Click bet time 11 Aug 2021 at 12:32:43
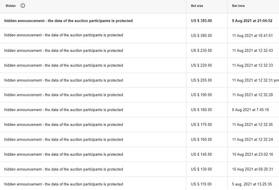This screenshot has width=279, height=190. 252,51
